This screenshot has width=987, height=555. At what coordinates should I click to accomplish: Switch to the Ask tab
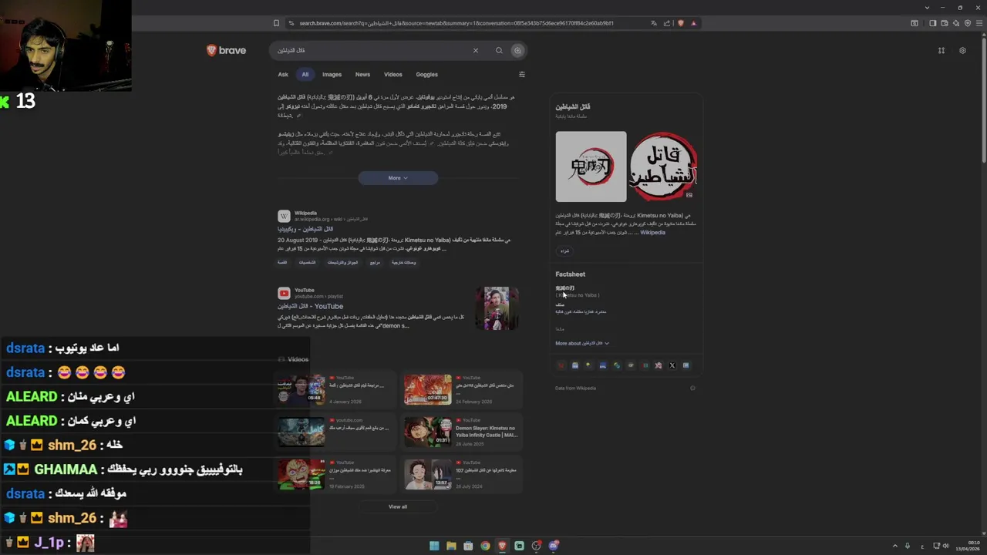[x=283, y=75]
